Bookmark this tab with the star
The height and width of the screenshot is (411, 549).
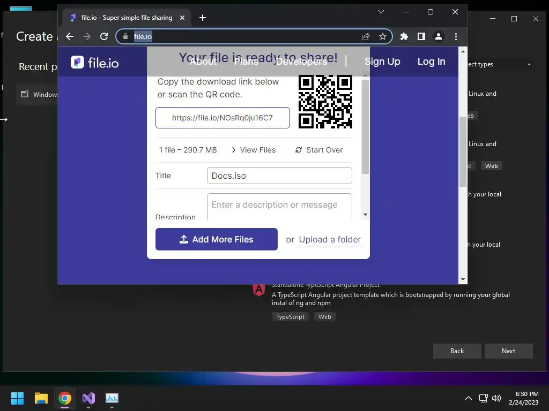click(x=383, y=36)
